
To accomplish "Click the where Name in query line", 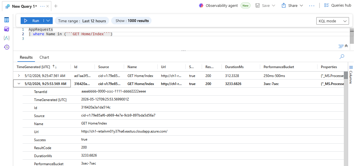I will tap(70, 34).
